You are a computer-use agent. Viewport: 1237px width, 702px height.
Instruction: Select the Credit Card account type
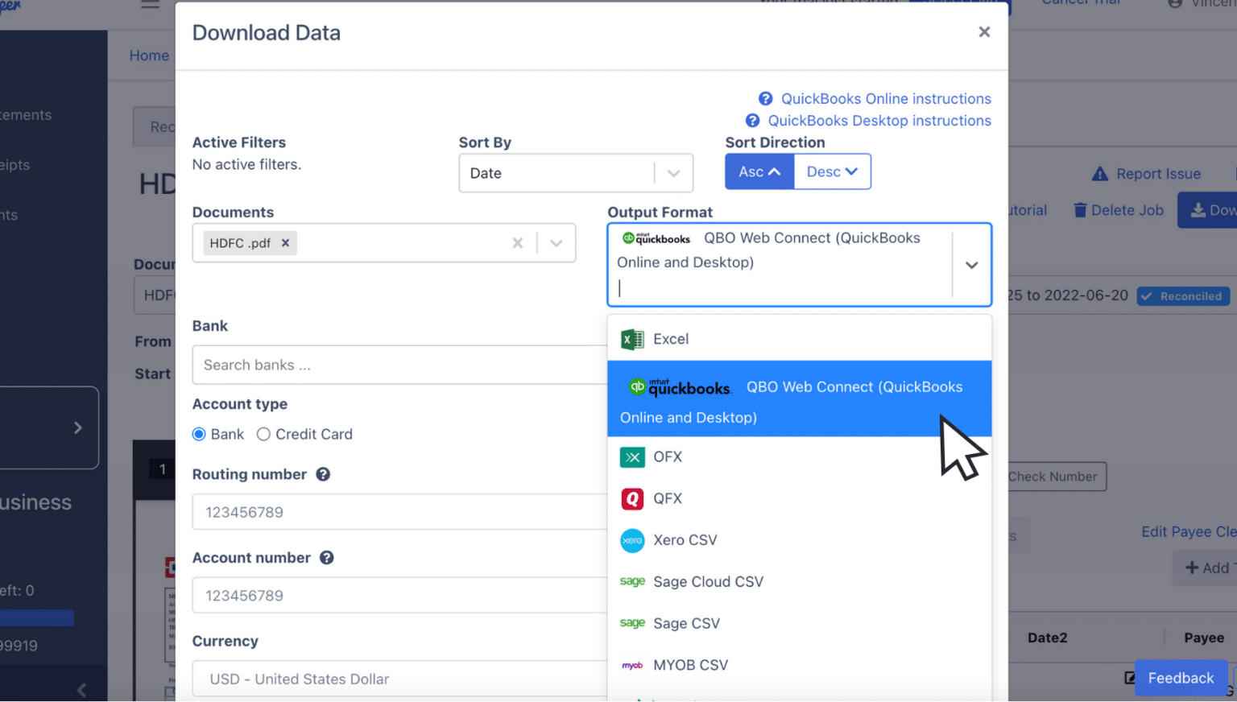[x=263, y=434]
